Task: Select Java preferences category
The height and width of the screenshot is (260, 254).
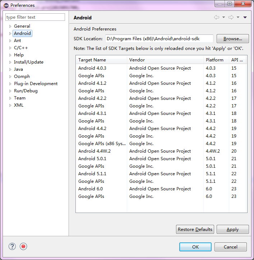Action: (x=18, y=69)
